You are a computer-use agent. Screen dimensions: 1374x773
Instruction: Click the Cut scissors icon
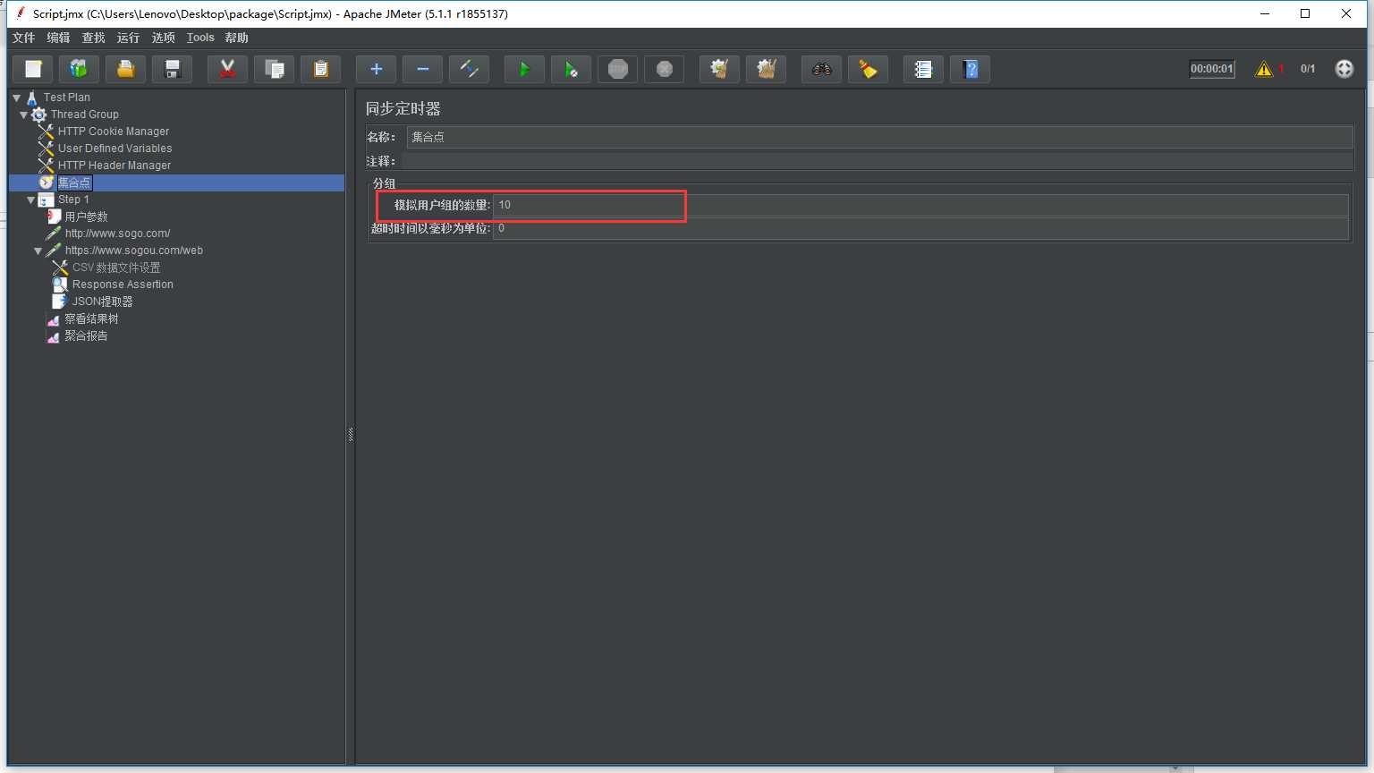228,69
